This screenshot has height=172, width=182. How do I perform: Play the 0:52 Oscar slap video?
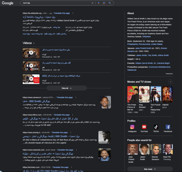click(31, 53)
